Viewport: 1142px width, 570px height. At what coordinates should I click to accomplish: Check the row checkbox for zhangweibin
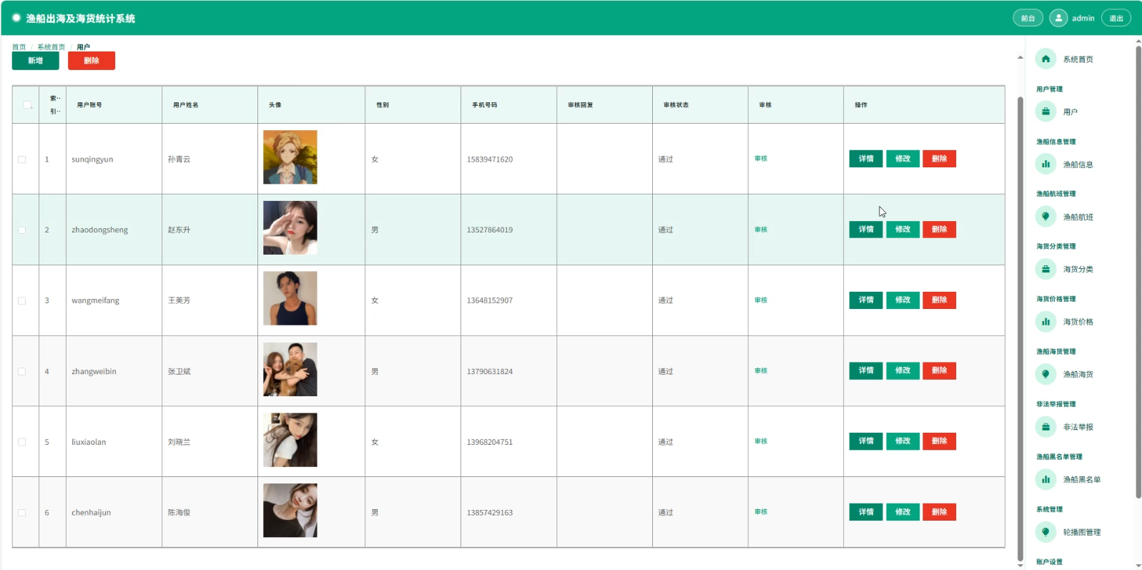(x=21, y=372)
